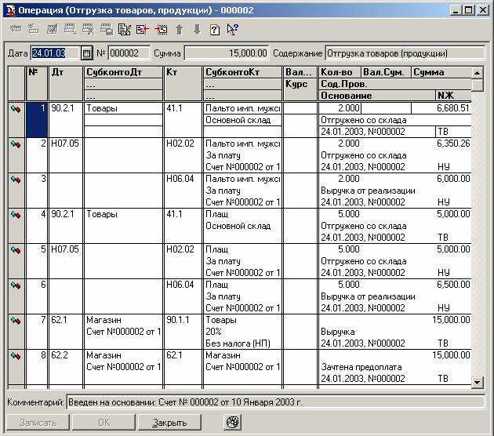Screen dimensions: 494x436
Task: Click the entry marker icon of row 8
Action: [16, 356]
